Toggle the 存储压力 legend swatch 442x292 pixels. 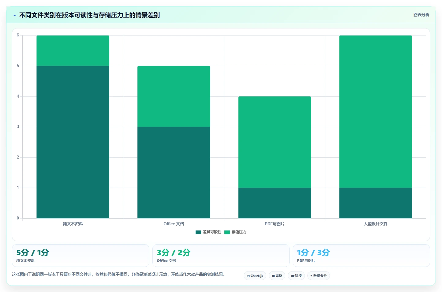(x=227, y=232)
